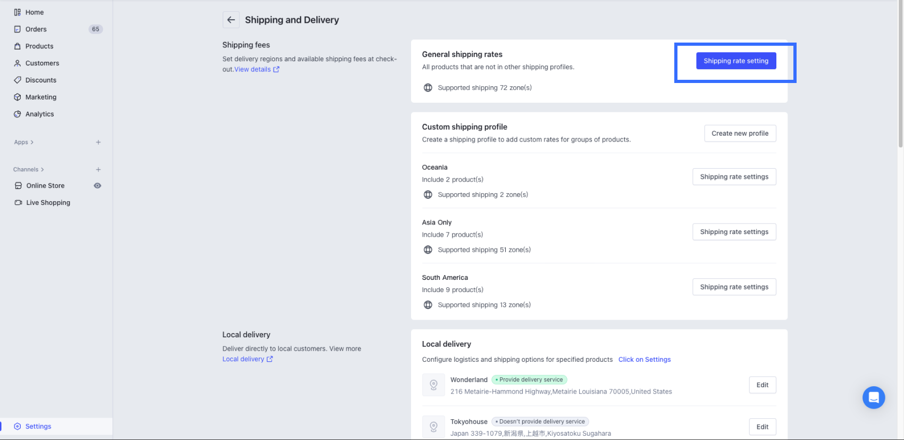Click the Wonderland location pin icon
Screen dimensions: 904x440
pyautogui.click(x=433, y=385)
